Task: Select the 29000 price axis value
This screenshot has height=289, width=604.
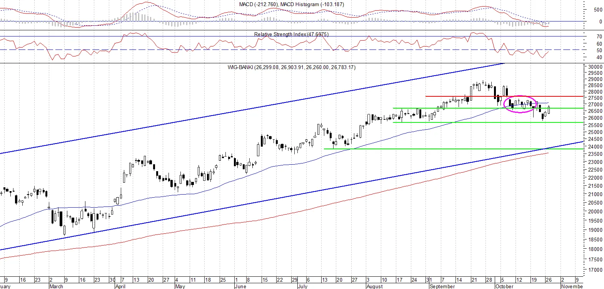Action: coord(595,79)
